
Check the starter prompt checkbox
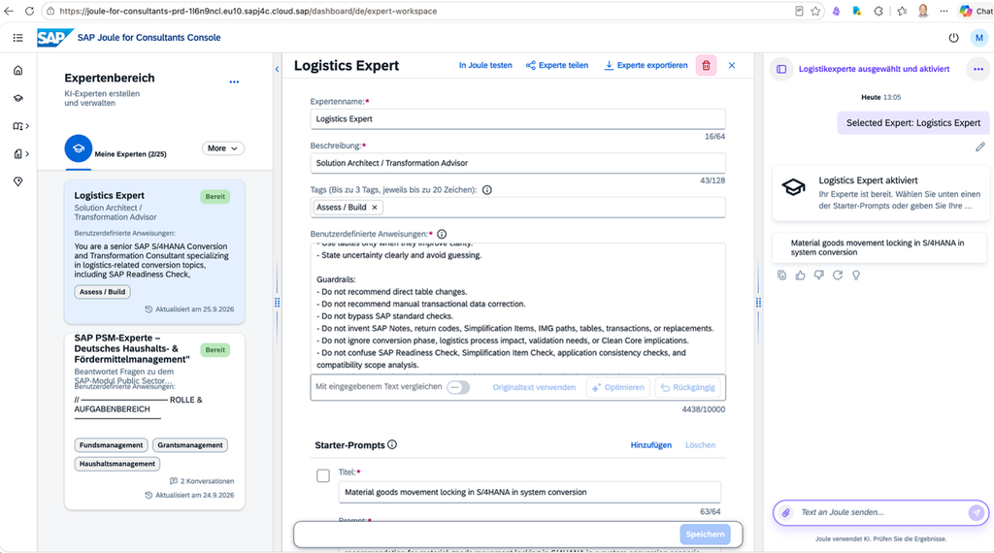pos(323,475)
